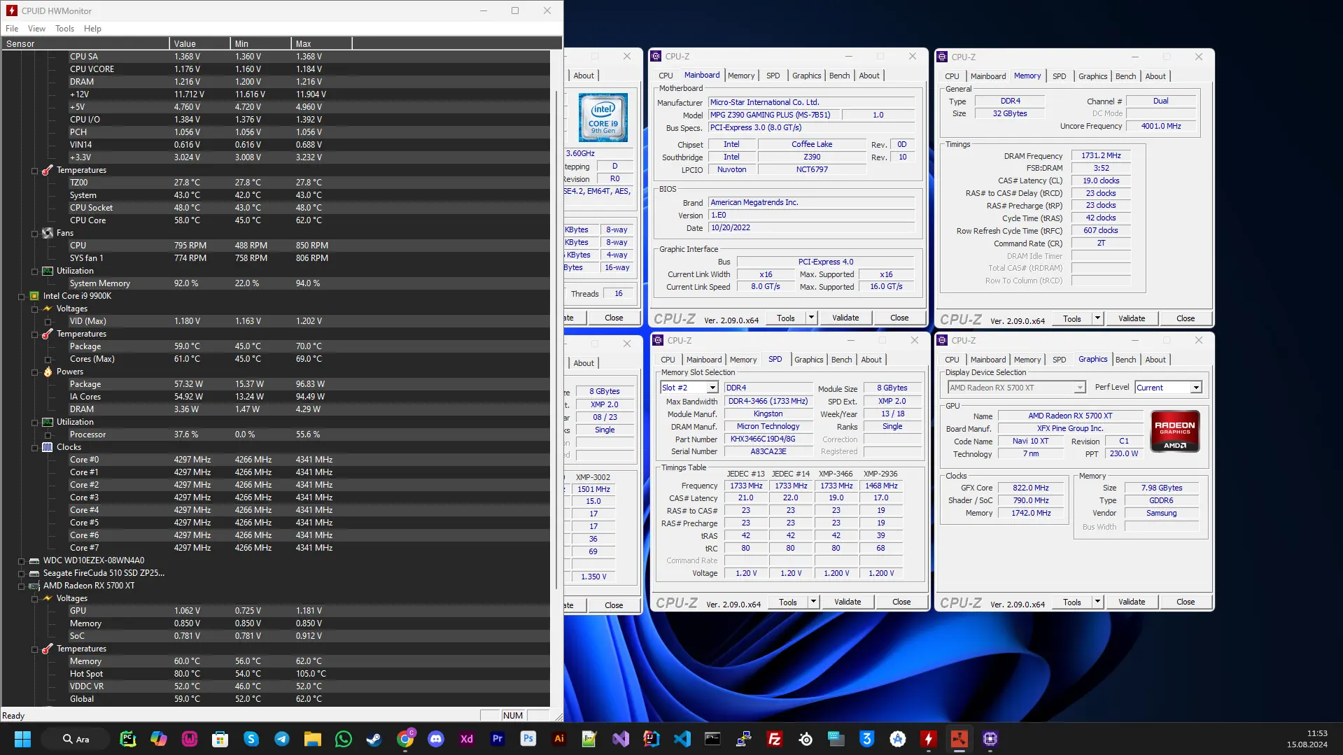Viewport: 1343px width, 755px height.
Task: Select the Hot Spot temperature row
Action: 275,674
